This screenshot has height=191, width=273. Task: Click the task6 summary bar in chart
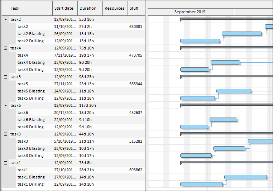tap(226, 105)
